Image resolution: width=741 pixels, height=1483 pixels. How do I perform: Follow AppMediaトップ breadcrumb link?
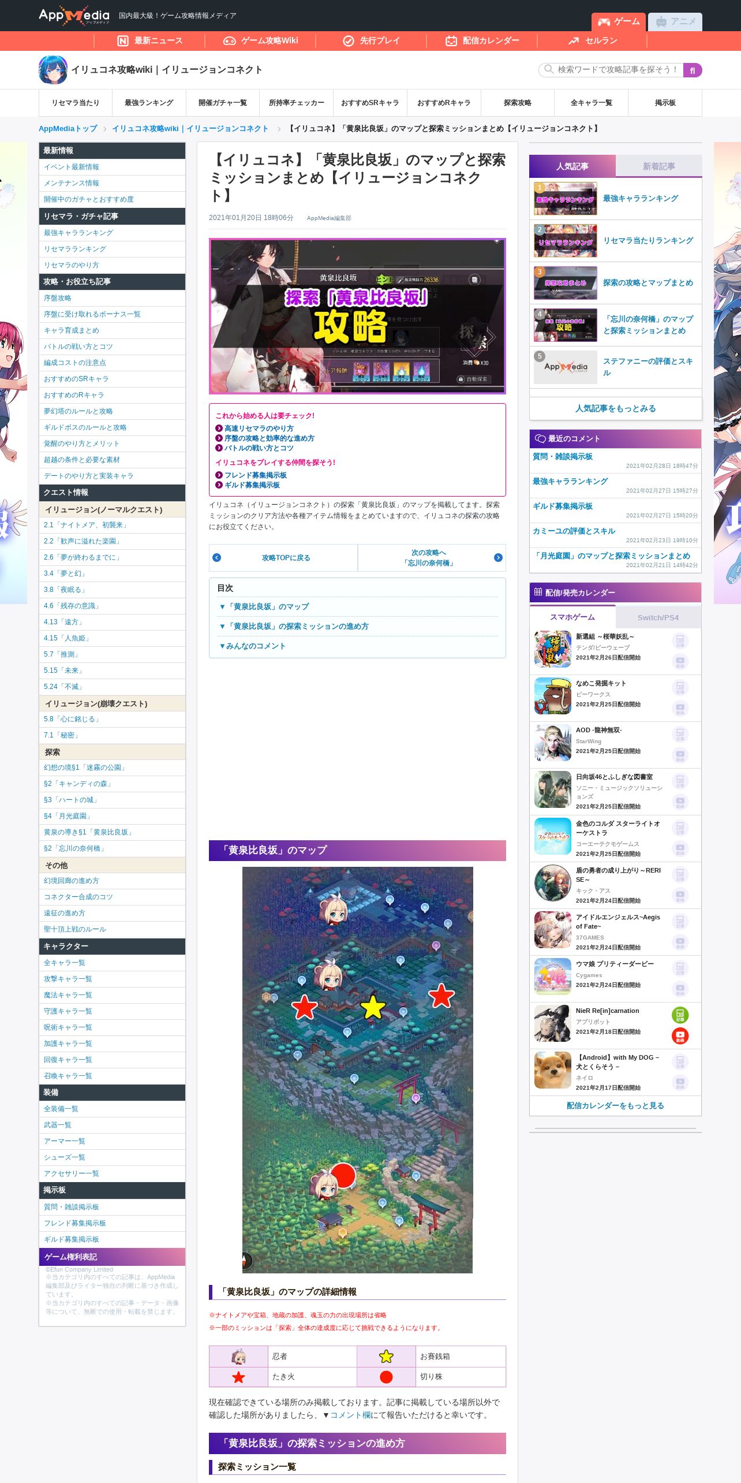(x=68, y=129)
